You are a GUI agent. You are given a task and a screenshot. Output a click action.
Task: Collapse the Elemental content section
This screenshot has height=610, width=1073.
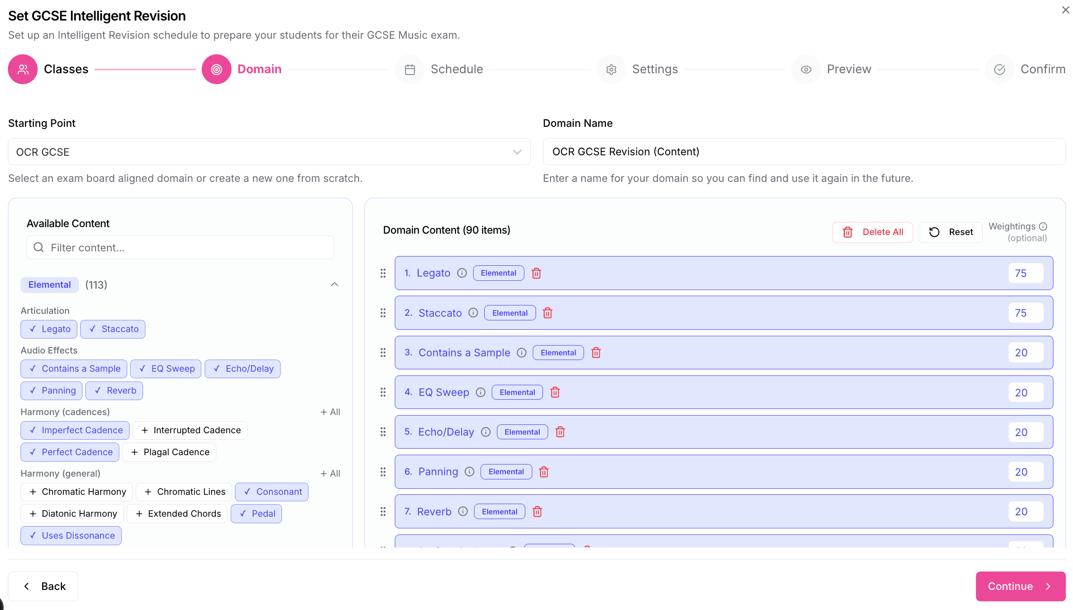tap(334, 284)
